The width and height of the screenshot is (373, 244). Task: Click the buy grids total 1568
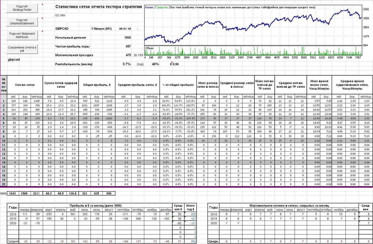point(25,193)
